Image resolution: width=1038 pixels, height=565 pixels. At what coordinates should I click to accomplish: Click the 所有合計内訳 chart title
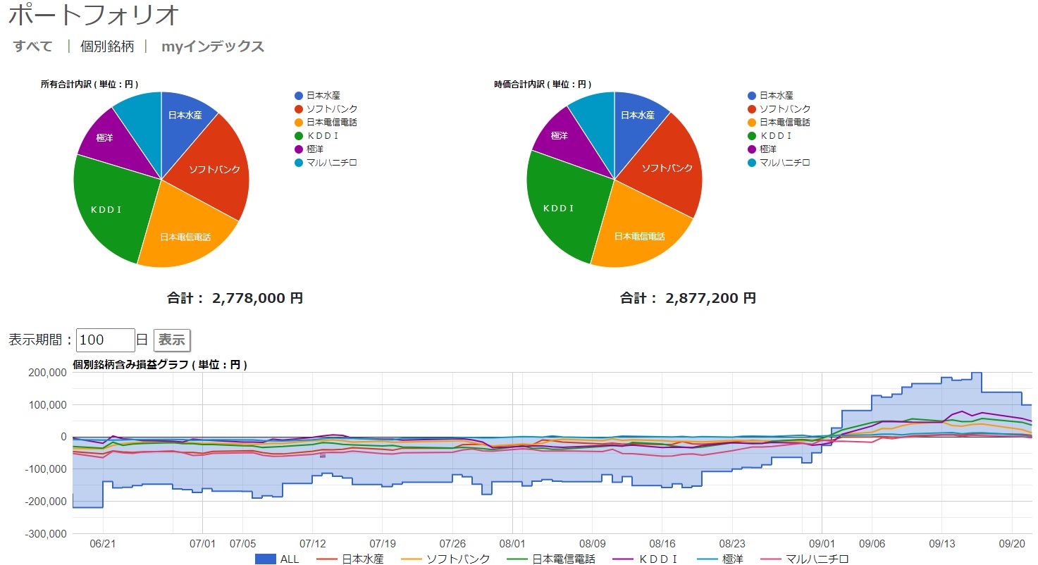pos(89,85)
